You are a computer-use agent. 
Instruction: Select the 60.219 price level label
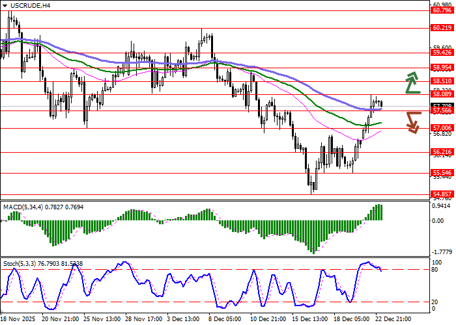442,28
